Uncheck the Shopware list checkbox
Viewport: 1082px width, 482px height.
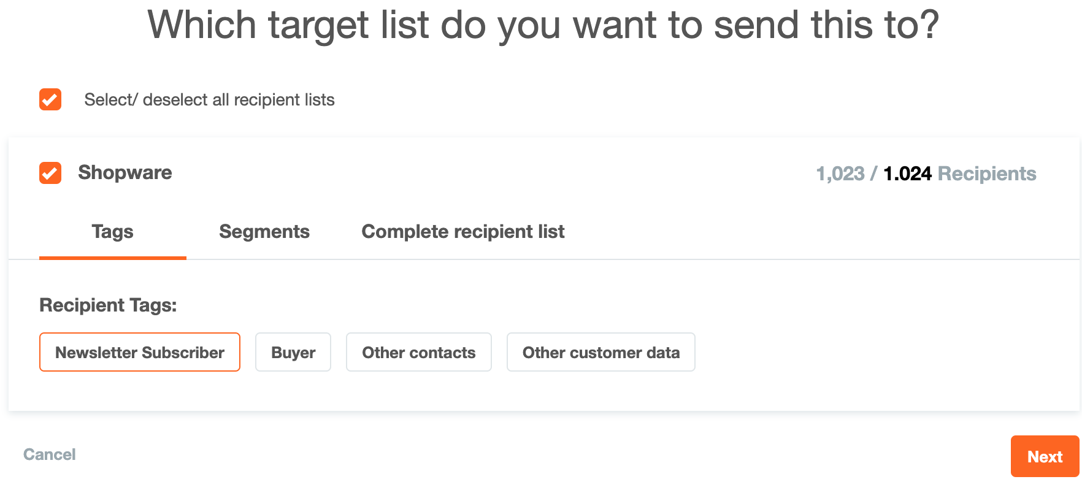50,173
